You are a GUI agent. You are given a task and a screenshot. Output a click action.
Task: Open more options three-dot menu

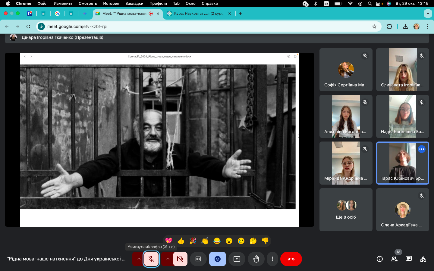272,259
